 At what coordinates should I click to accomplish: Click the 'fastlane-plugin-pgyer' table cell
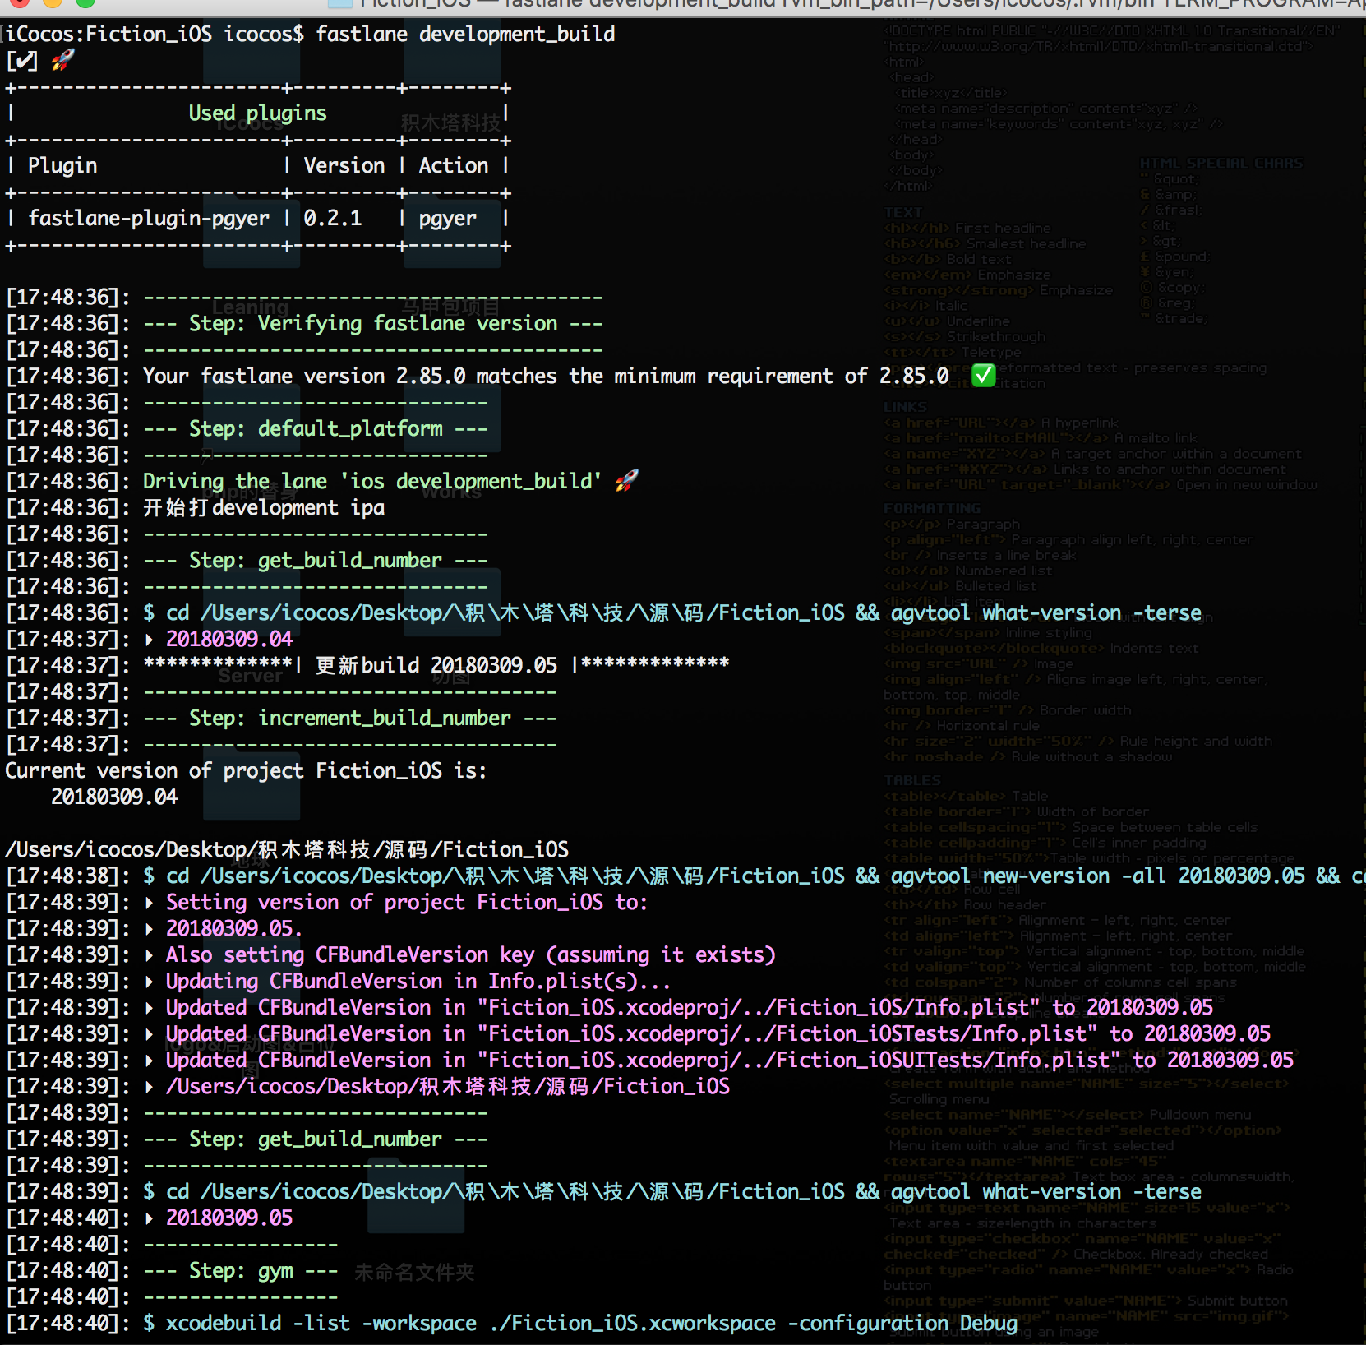[149, 219]
